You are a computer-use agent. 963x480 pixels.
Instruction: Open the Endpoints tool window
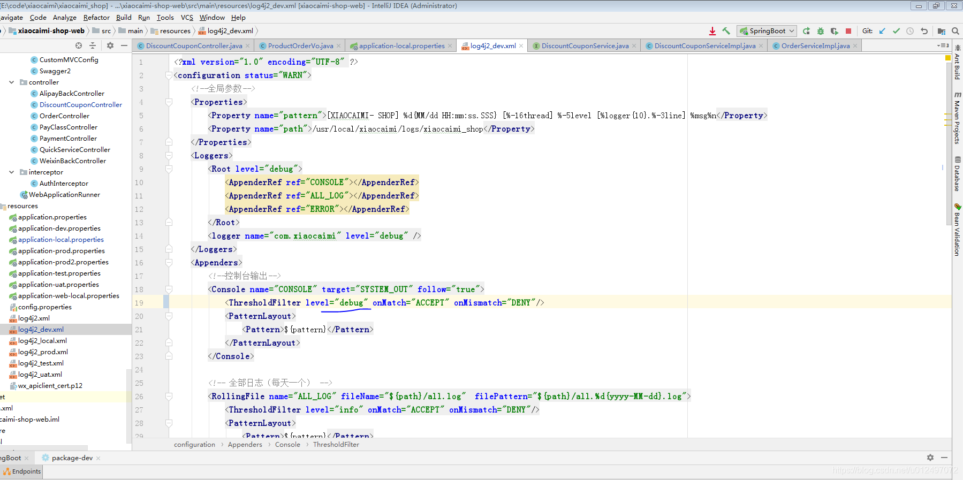[x=22, y=471]
